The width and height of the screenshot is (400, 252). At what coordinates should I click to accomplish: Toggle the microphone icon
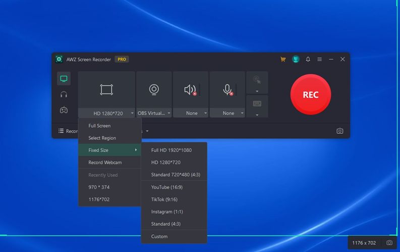tap(227, 89)
